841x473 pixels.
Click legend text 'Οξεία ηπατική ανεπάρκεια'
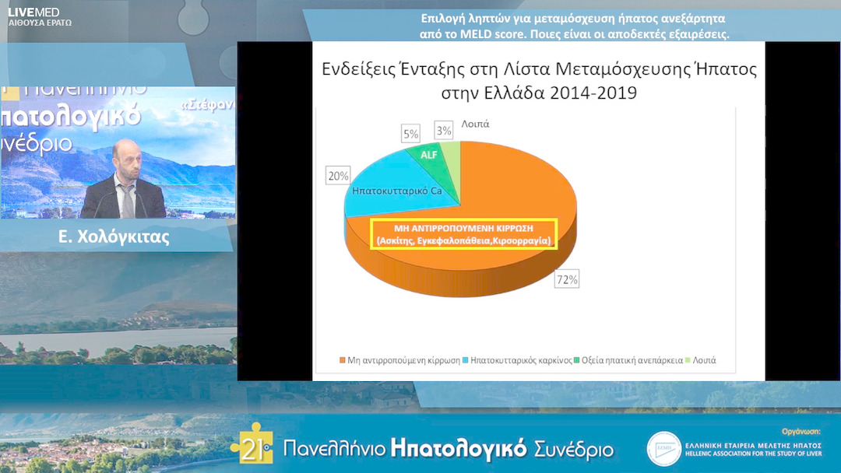632,360
